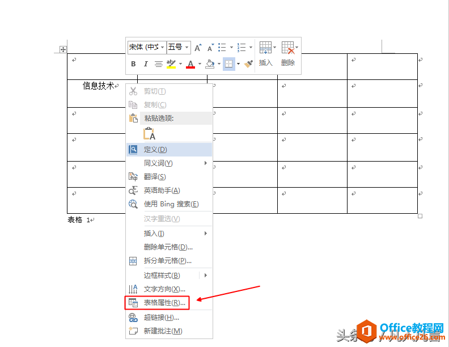449x347 pixels.
Task: Toggle Italic formatting in mini toolbar
Action: click(146, 64)
